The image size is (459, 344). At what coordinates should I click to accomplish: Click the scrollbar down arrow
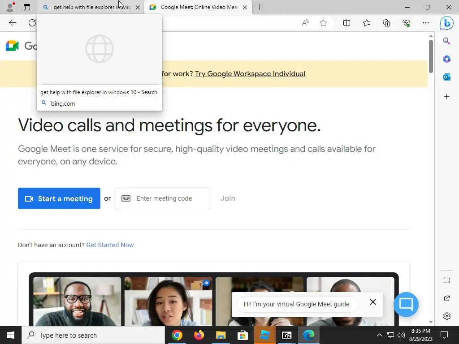point(431,322)
